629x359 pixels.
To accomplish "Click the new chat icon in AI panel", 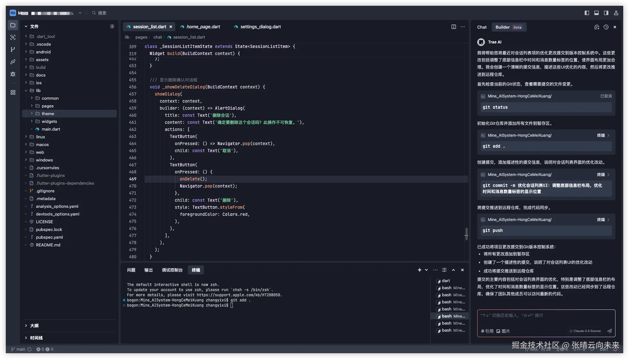I will coord(597,27).
